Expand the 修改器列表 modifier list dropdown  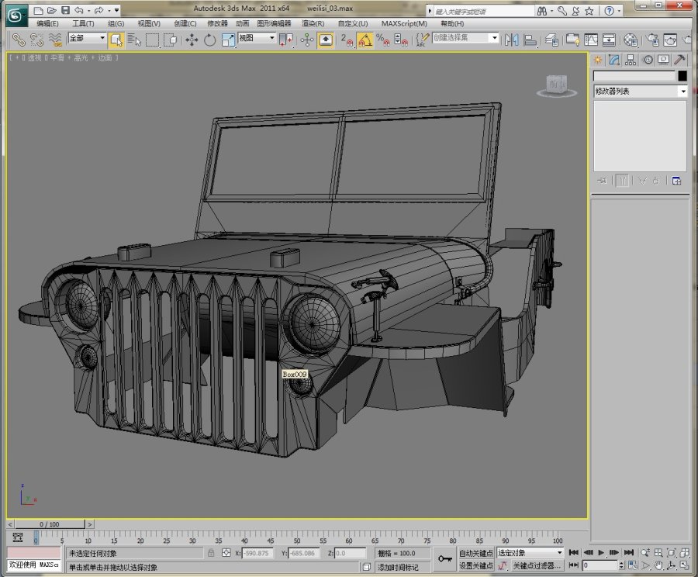[x=640, y=92]
